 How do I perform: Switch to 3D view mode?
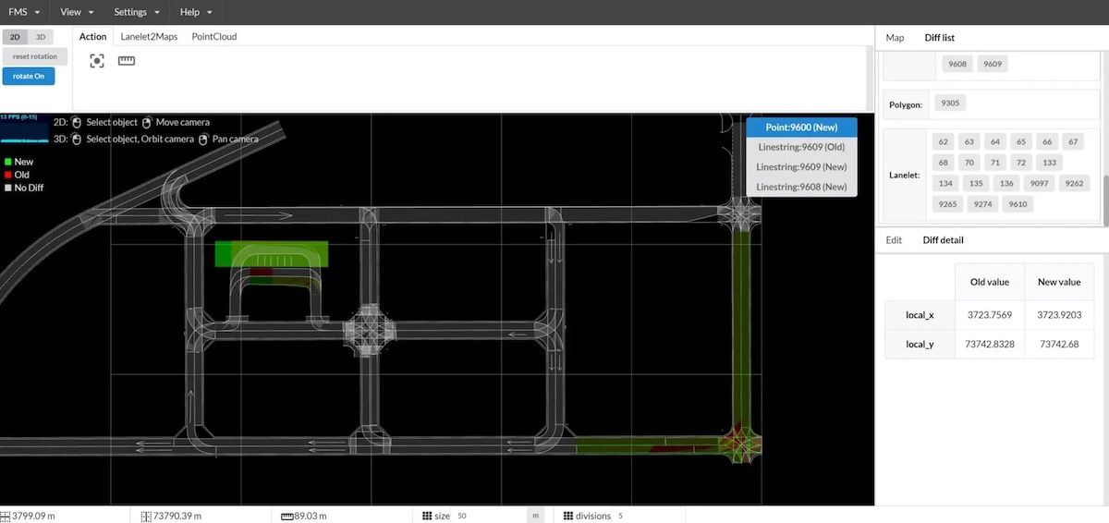41,37
